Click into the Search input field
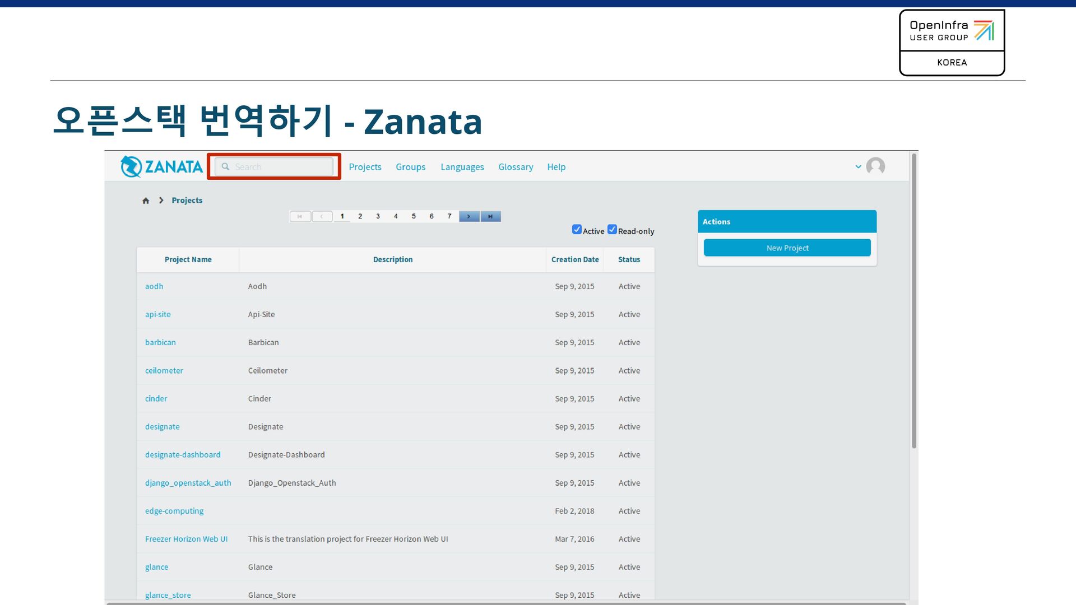The height and width of the screenshot is (605, 1076). coord(274,166)
